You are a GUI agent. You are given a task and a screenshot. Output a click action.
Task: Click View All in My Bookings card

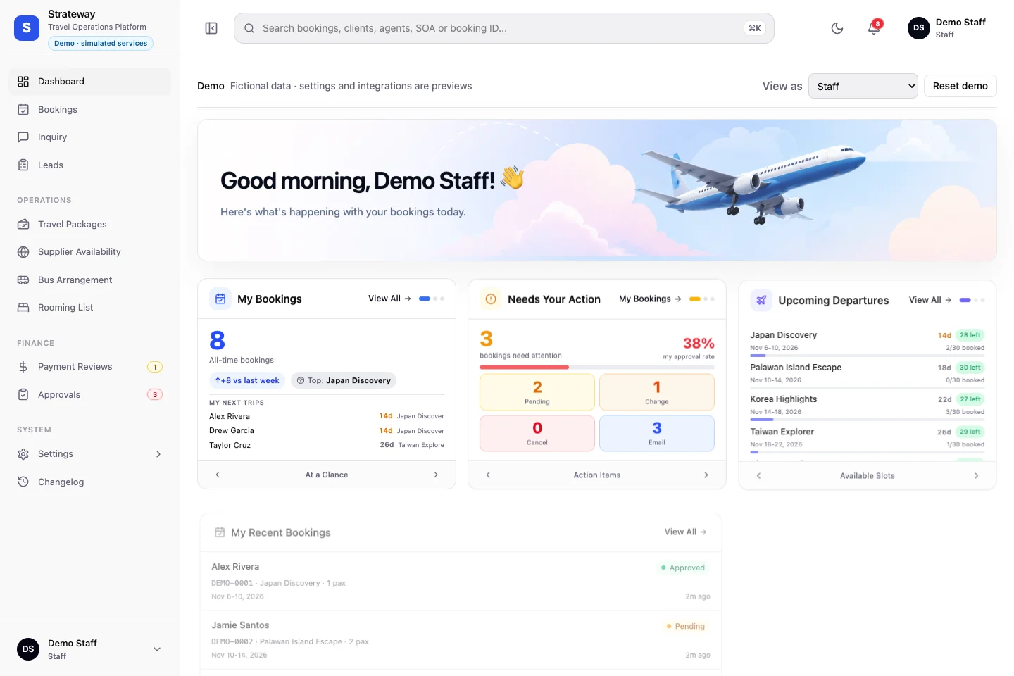tap(389, 299)
